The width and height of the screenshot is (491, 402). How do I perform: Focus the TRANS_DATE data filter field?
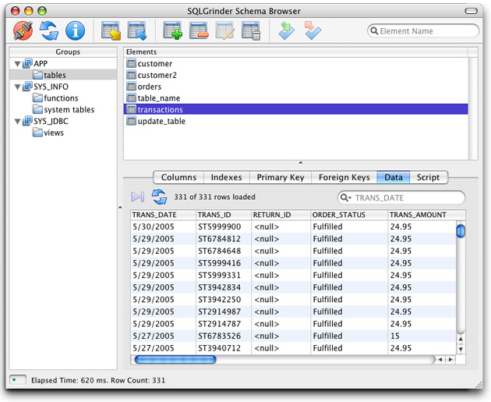(x=401, y=197)
